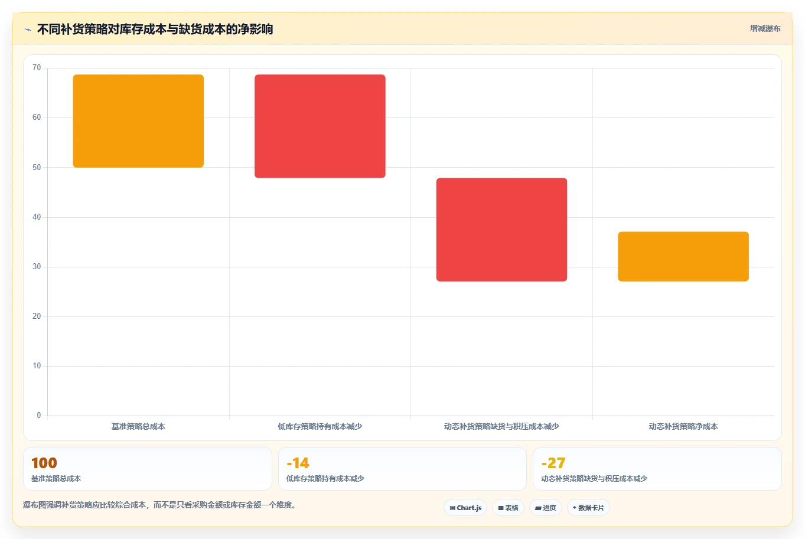805x539 pixels.
Task: Click the lightning icon beside the chart title
Action: (28, 30)
